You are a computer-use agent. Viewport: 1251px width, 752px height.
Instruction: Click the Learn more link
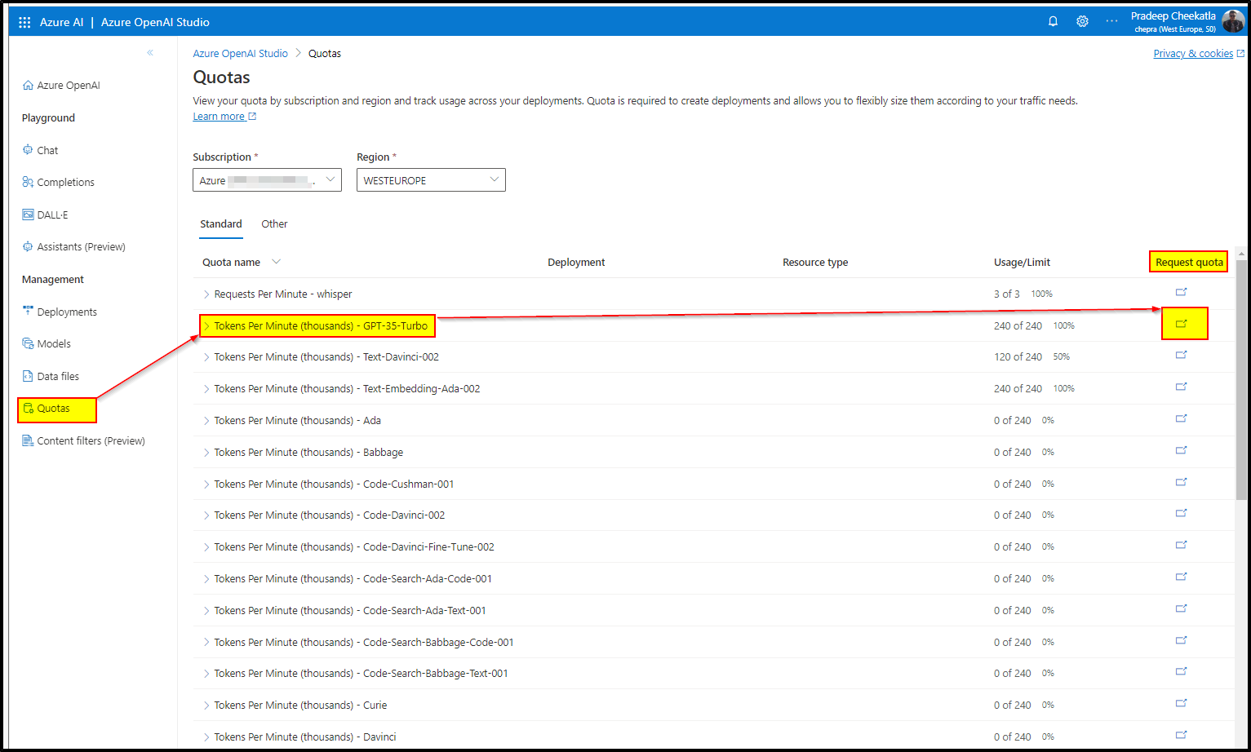(x=219, y=116)
